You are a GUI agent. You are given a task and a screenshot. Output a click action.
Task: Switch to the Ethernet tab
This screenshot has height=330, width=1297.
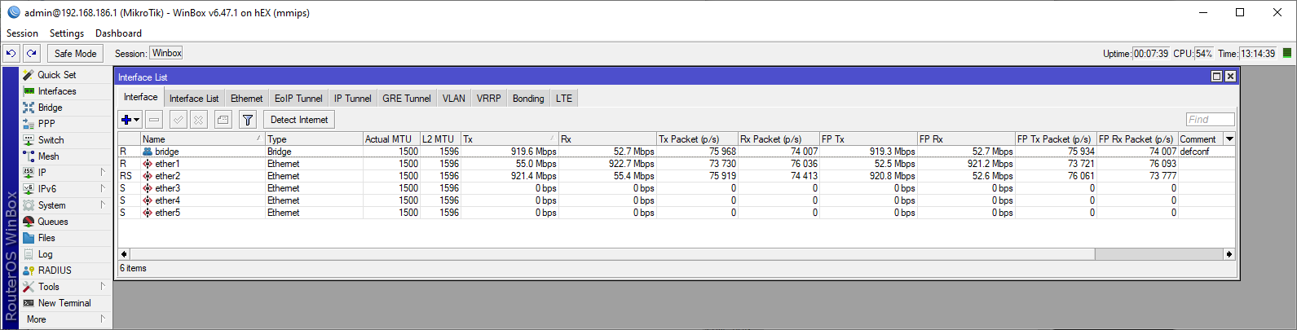(247, 99)
